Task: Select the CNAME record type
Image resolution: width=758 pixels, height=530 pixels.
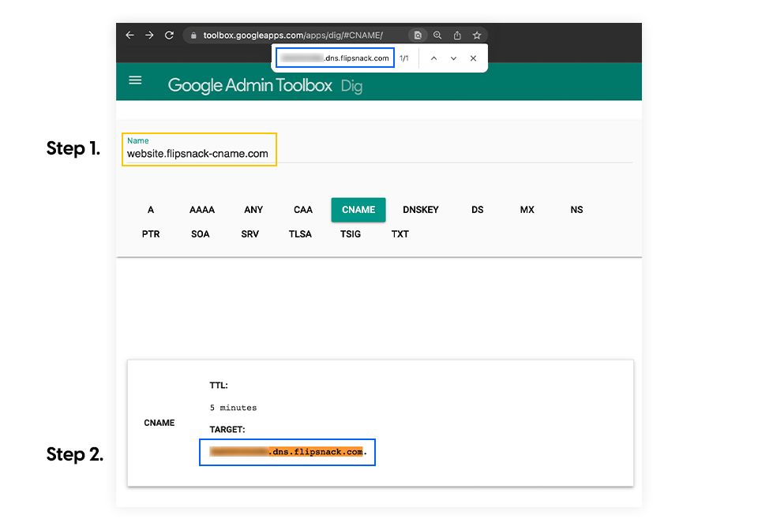Action: coord(358,210)
